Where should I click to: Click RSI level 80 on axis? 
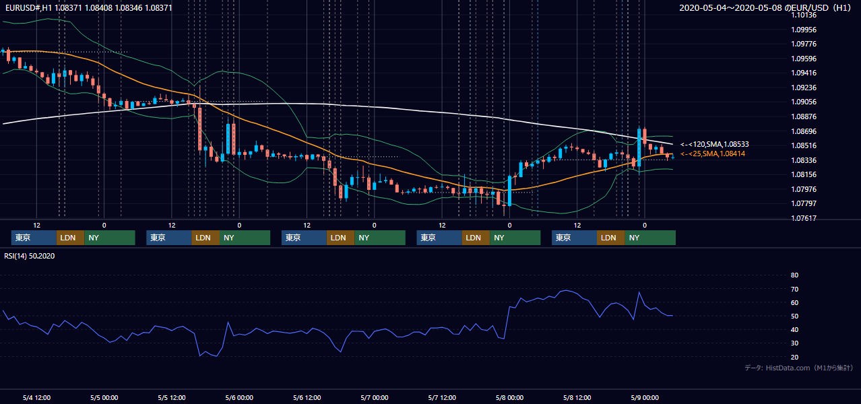pos(794,275)
